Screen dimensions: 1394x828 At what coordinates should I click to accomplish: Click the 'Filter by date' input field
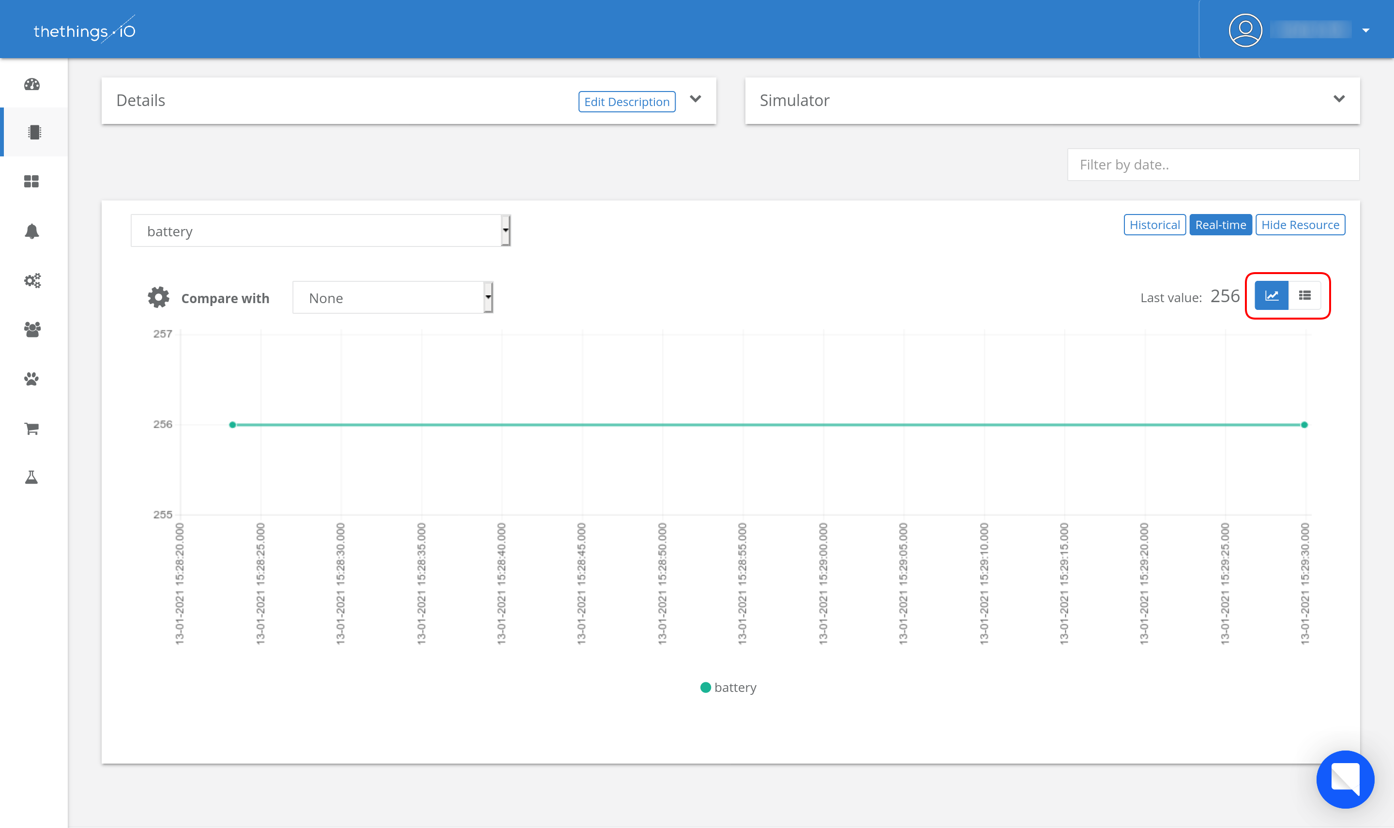(x=1212, y=164)
